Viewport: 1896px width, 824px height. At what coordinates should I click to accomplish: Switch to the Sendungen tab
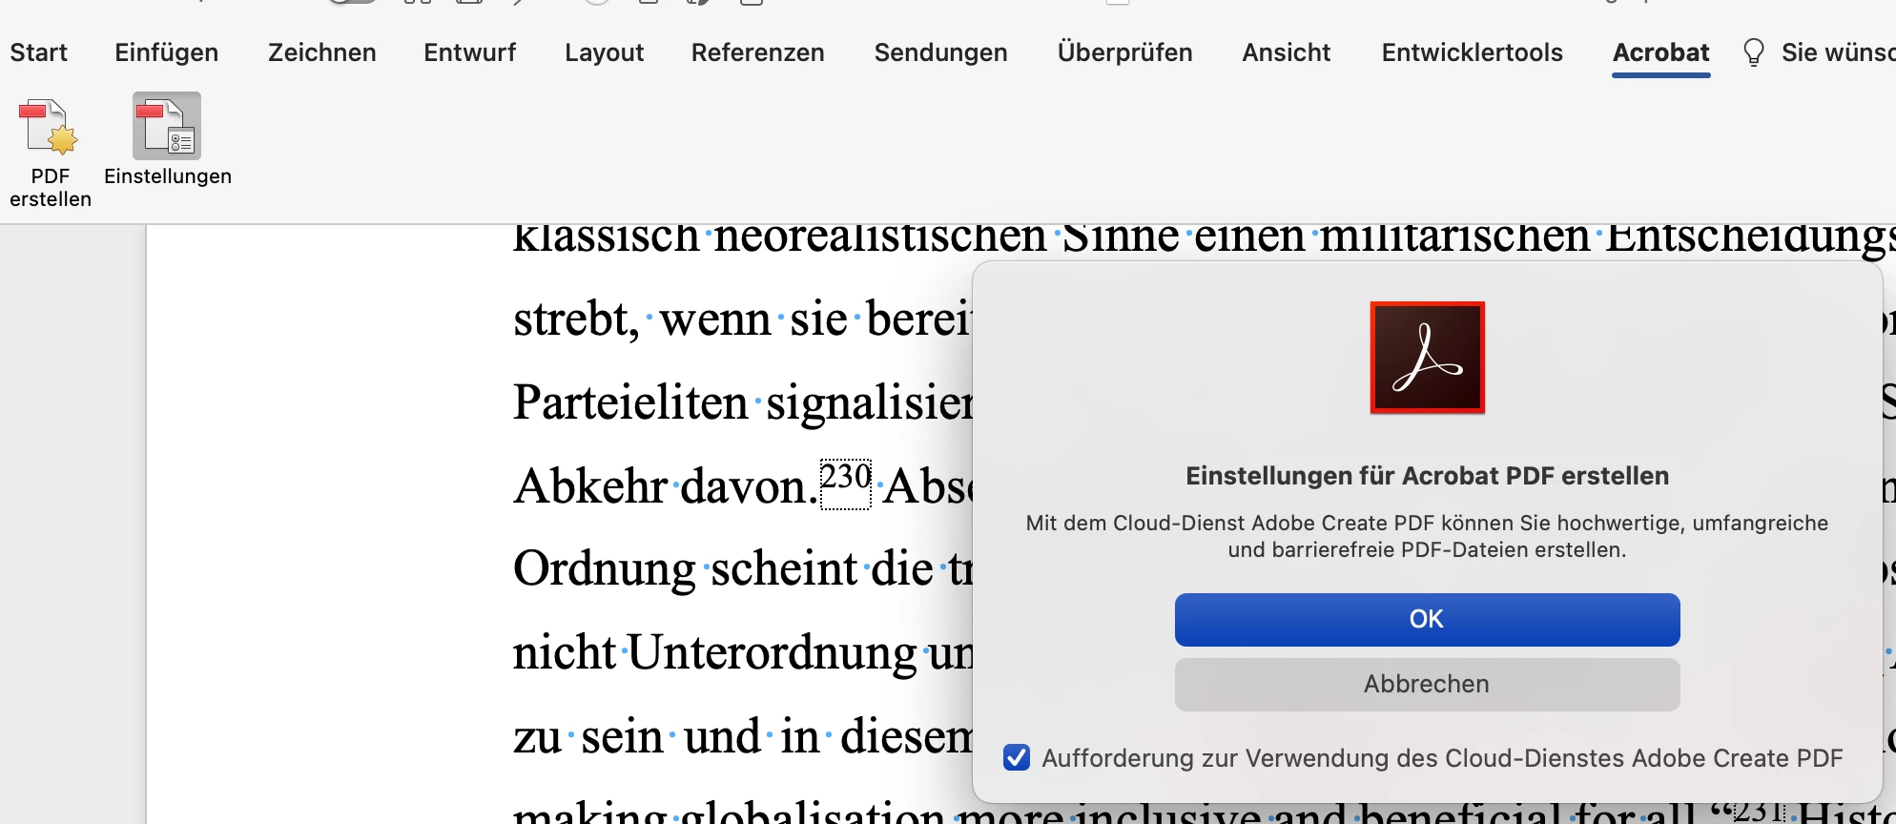pos(941,52)
